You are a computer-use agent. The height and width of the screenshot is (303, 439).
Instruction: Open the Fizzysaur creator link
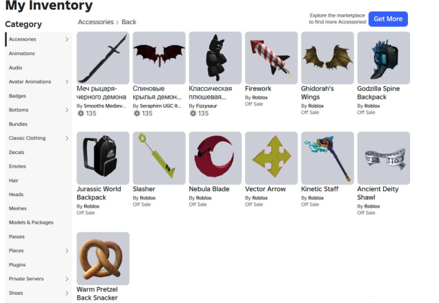pyautogui.click(x=206, y=106)
